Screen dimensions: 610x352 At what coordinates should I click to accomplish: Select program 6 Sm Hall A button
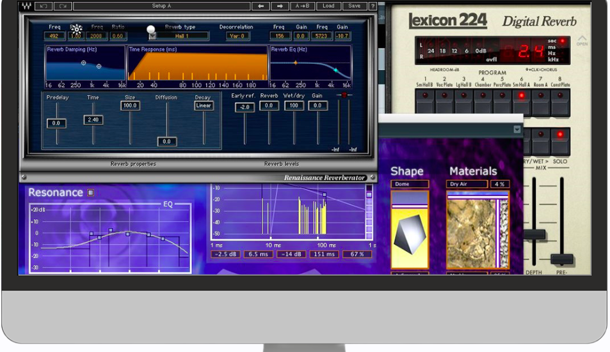(x=521, y=96)
